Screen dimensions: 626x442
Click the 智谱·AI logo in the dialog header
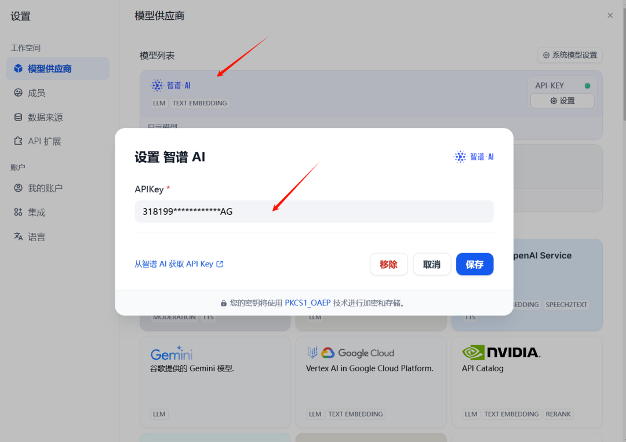click(474, 157)
